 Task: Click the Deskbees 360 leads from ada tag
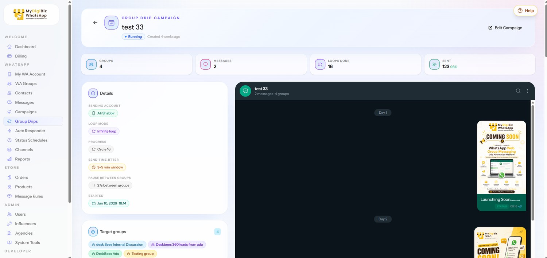pyautogui.click(x=177, y=245)
